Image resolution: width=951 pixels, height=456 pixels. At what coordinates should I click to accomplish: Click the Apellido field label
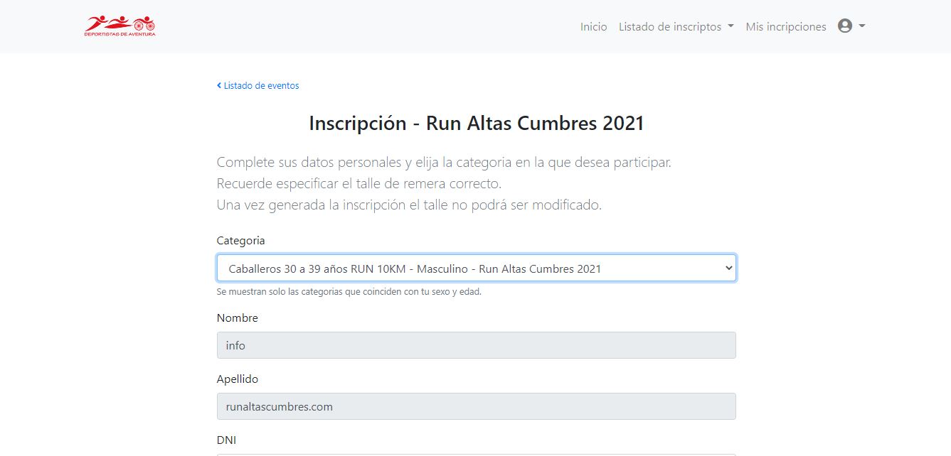click(x=238, y=379)
